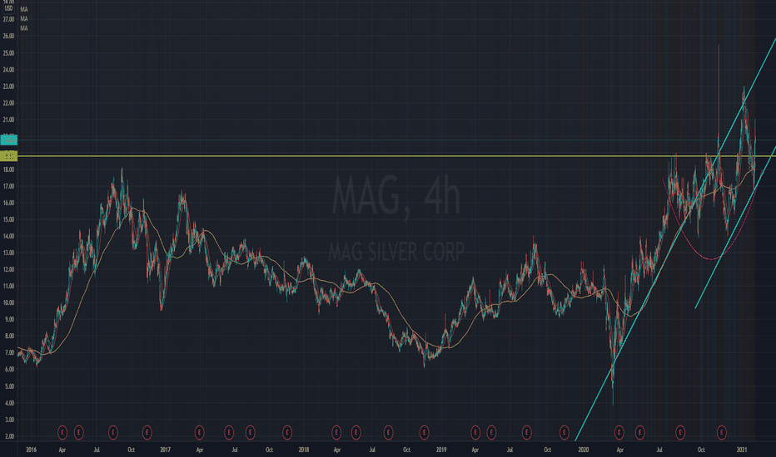Click the 25.00 price axis label
Viewport: 776px width, 457px height.
pos(8,53)
